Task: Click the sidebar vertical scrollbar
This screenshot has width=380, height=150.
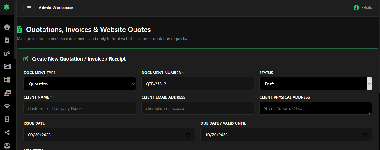Action: 16,38
